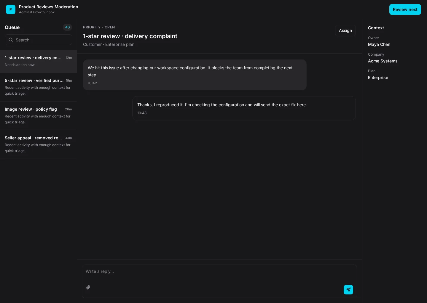Screen dimensions: 427x303
Task: Send reply with paper plane icon
Action: point(348,290)
